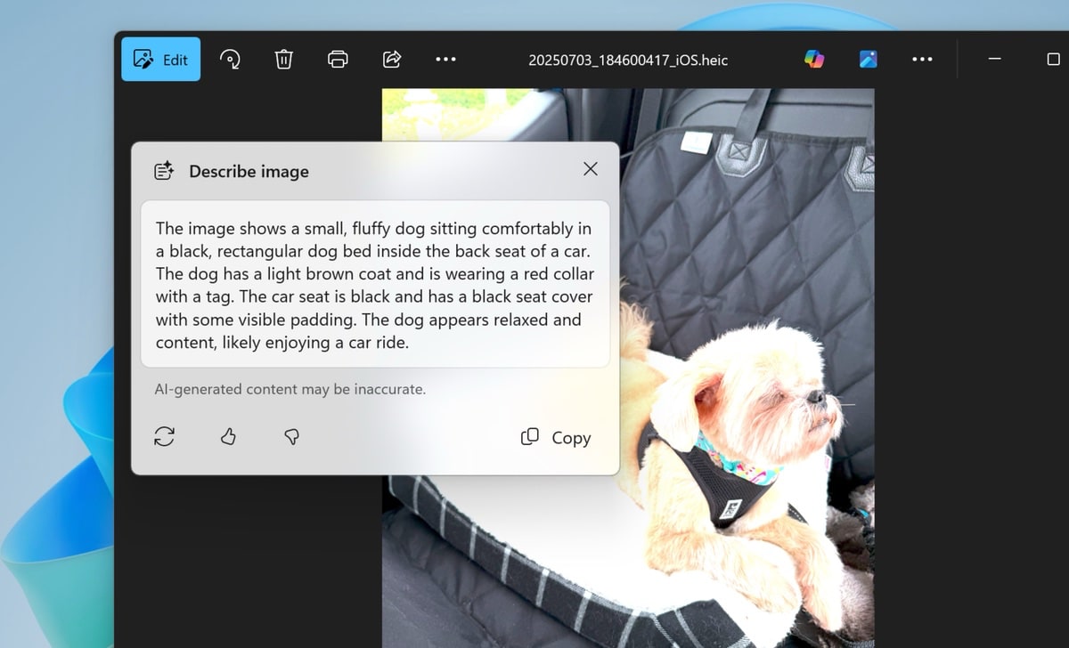Maximize the Photos window
This screenshot has height=648, width=1069.
click(1053, 60)
